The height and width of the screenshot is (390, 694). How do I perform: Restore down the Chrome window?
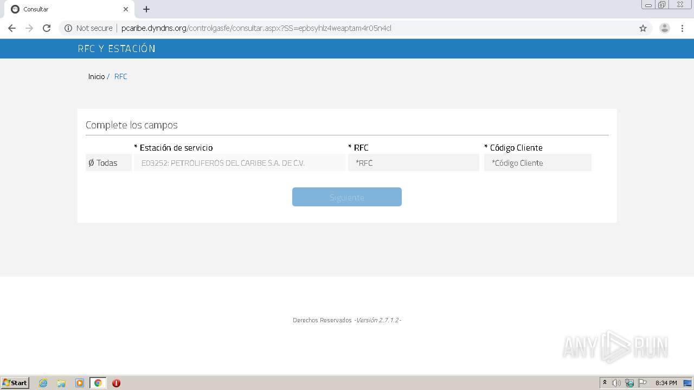[662, 5]
